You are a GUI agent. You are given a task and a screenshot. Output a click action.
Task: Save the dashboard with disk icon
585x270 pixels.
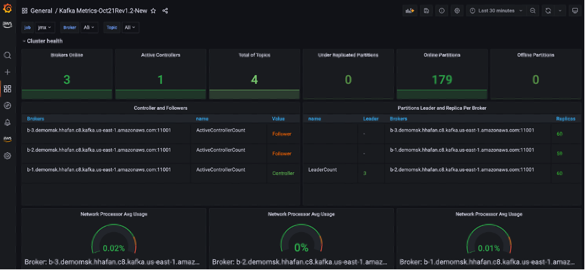tap(427, 11)
